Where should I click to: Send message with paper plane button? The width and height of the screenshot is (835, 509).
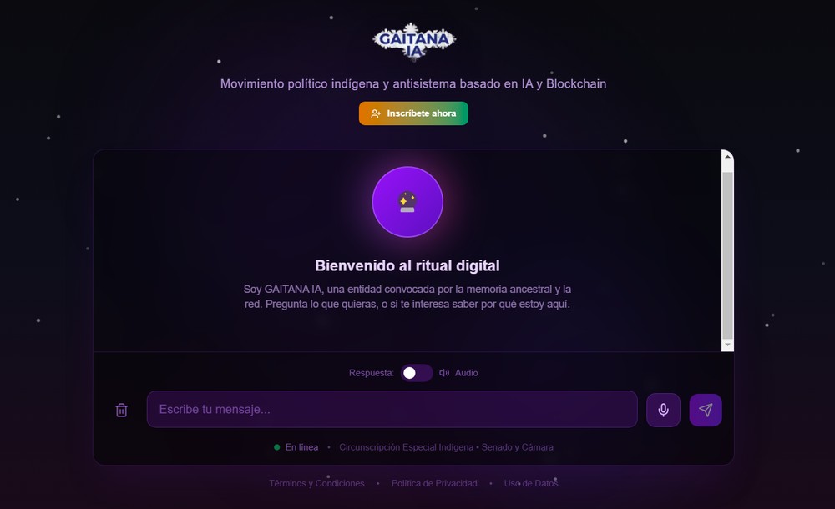(706, 410)
